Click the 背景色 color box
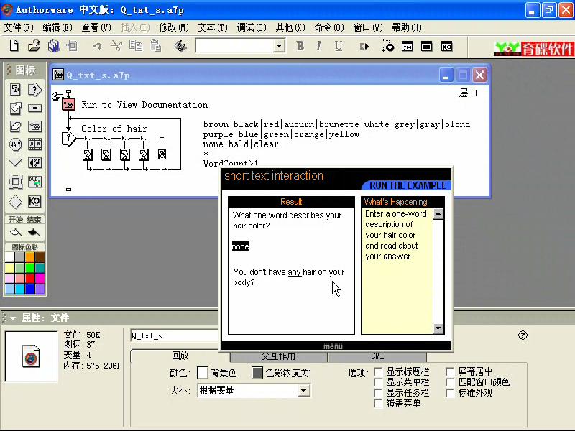575x431 pixels. (x=203, y=373)
